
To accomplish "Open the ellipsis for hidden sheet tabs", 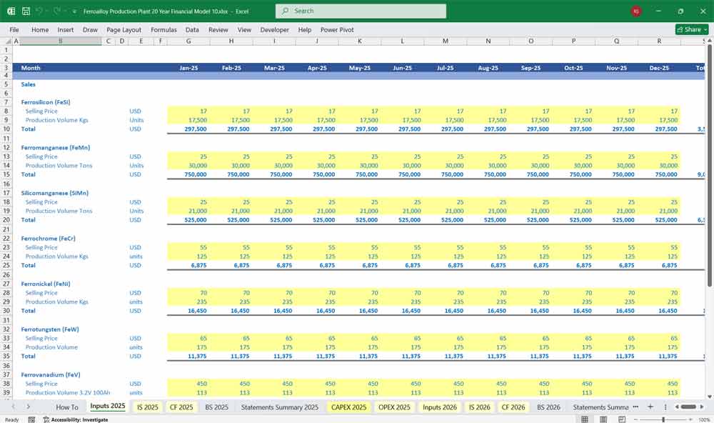I will 635,407.
